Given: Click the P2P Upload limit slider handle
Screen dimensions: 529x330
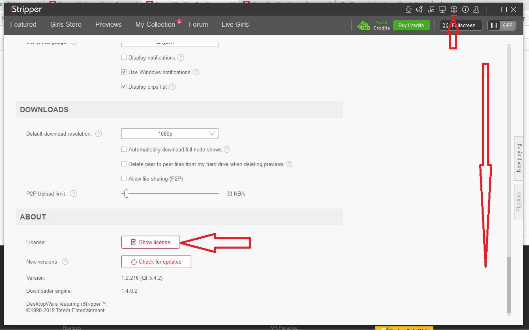Looking at the screenshot, I should 126,194.
